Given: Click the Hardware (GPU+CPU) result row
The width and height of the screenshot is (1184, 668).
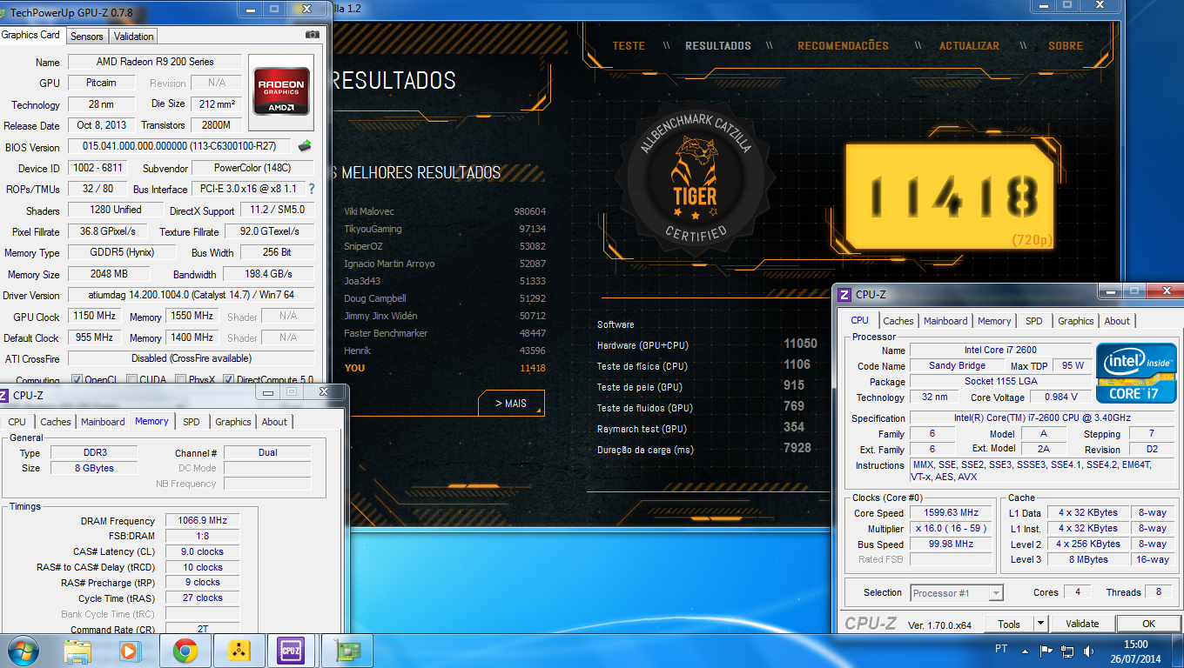Looking at the screenshot, I should pos(707,344).
